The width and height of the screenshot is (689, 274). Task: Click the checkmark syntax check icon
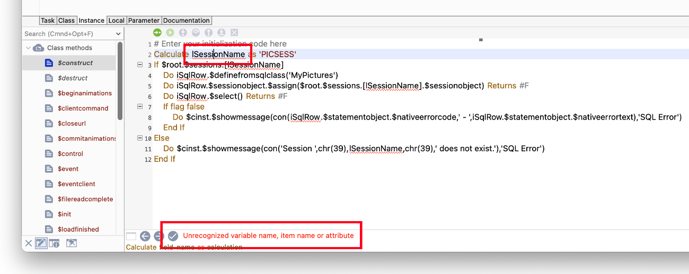[x=173, y=236]
